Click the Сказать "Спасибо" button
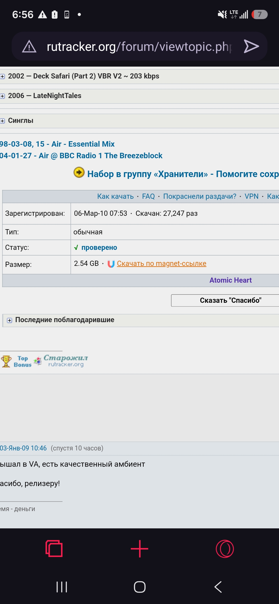Screen dimensions: 279x604 225,300
